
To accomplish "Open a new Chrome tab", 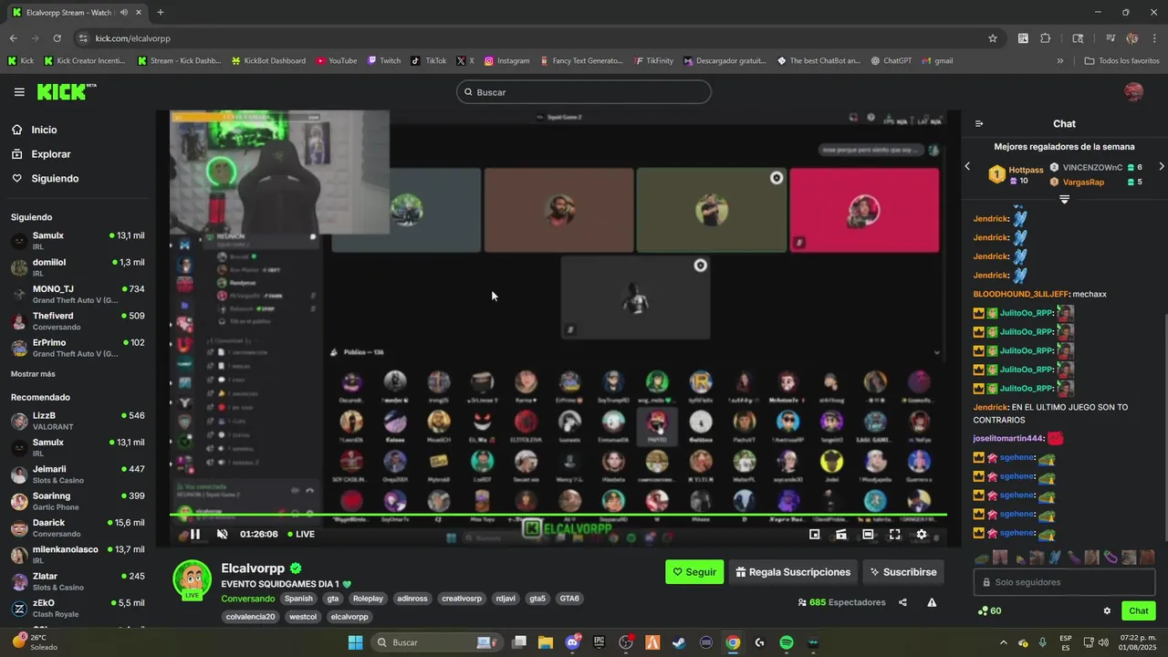I will [161, 13].
